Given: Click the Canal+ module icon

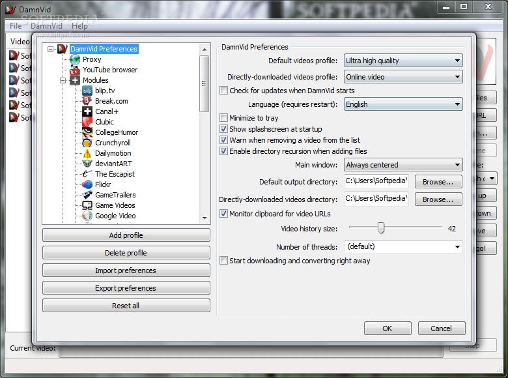Looking at the screenshot, I should coord(87,111).
